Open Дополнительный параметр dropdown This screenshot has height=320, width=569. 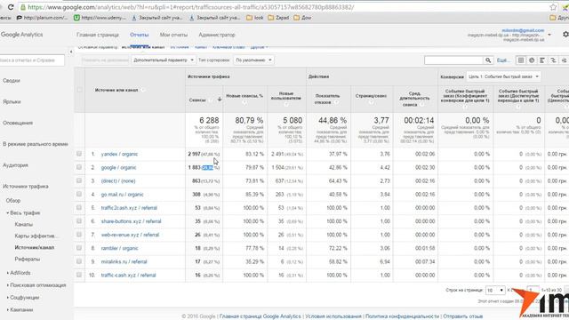(164, 60)
